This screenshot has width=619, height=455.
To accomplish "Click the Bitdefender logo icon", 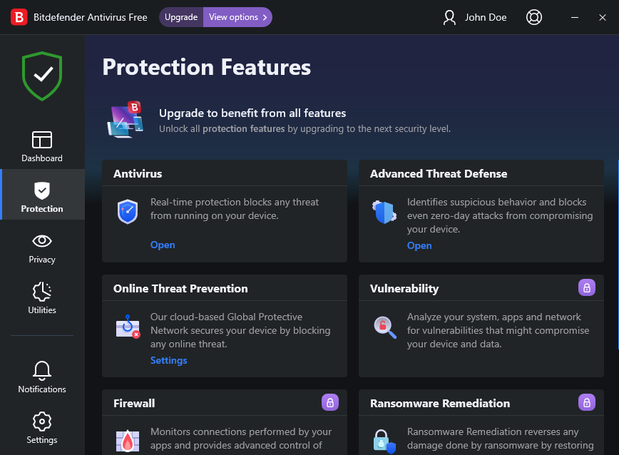I will coord(19,17).
